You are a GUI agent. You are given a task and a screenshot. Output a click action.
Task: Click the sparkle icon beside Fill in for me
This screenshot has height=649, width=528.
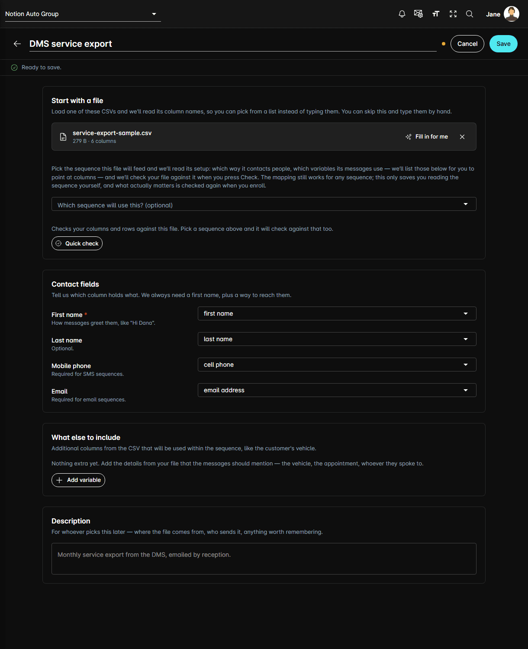click(x=409, y=137)
